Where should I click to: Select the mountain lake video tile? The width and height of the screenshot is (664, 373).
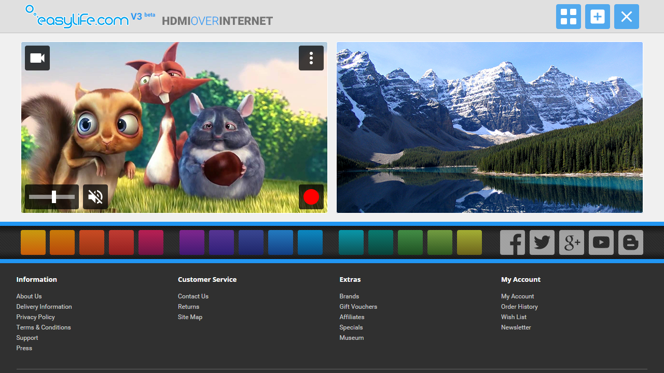point(490,127)
